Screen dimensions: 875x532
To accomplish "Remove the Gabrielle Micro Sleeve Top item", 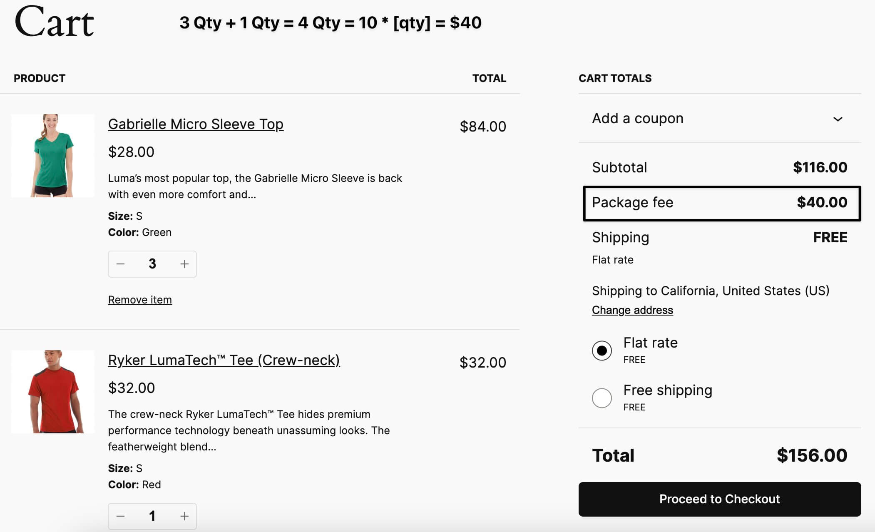I will [x=140, y=299].
